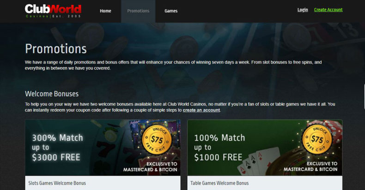The width and height of the screenshot is (365, 190).
Task: Click the playing cards image on table banner
Action: 259,161
